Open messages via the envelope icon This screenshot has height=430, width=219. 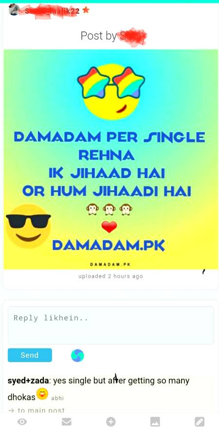tap(66, 422)
